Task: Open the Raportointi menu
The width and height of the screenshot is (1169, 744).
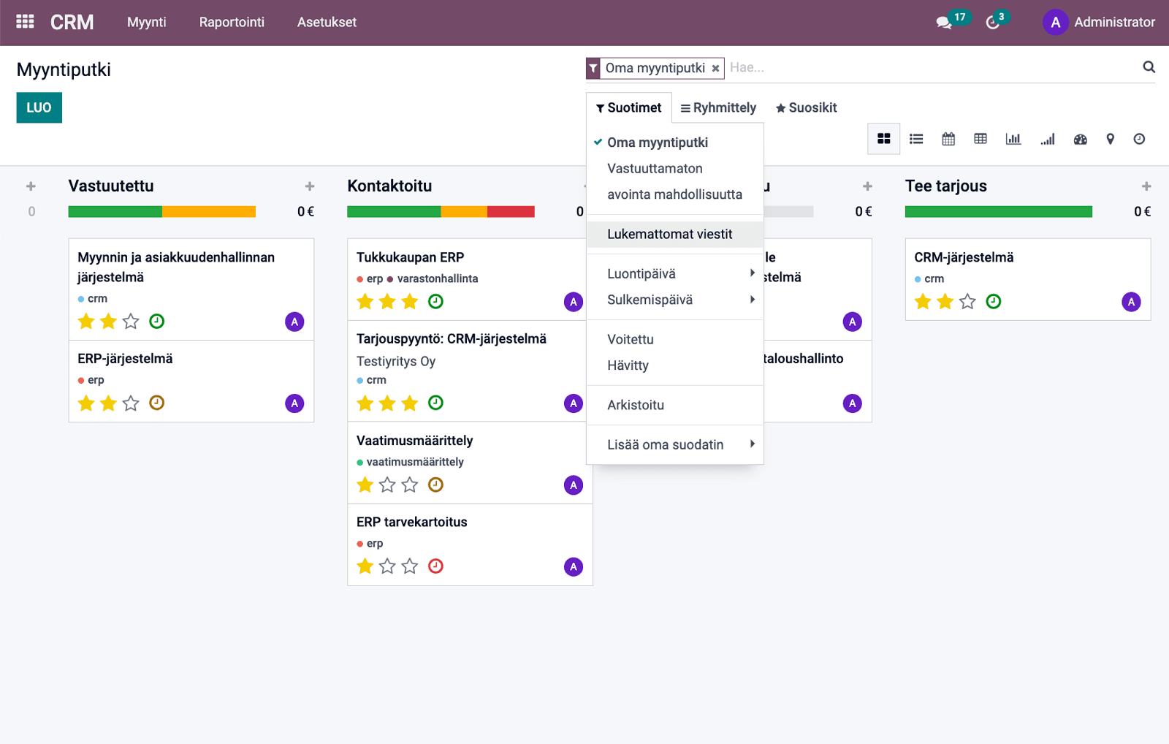Action: point(232,23)
